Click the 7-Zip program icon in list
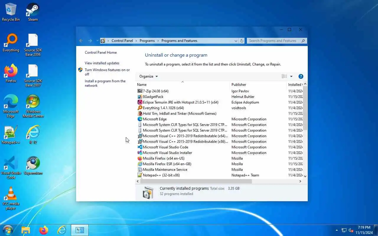 pos(140,91)
